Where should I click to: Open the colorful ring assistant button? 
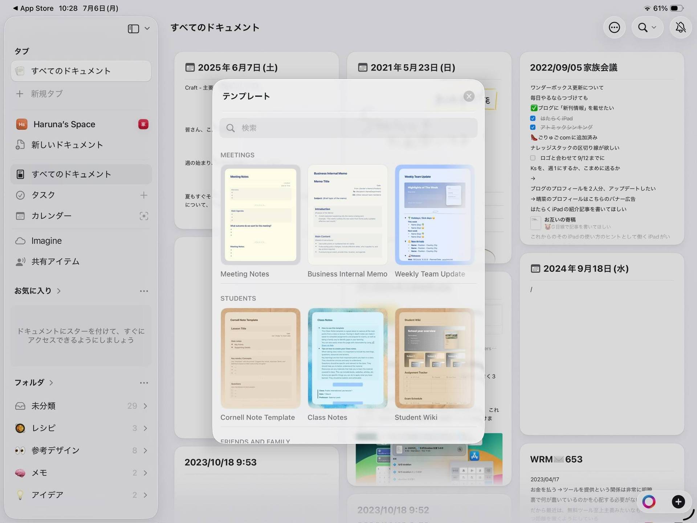tap(649, 502)
